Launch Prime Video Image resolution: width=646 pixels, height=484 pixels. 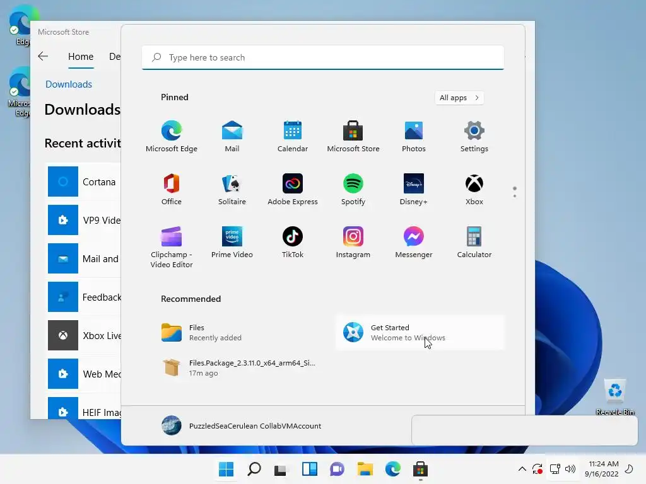tap(232, 243)
